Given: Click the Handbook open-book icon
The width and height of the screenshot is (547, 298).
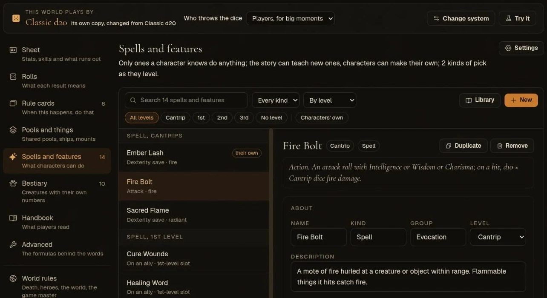Looking at the screenshot, I should point(13,218).
